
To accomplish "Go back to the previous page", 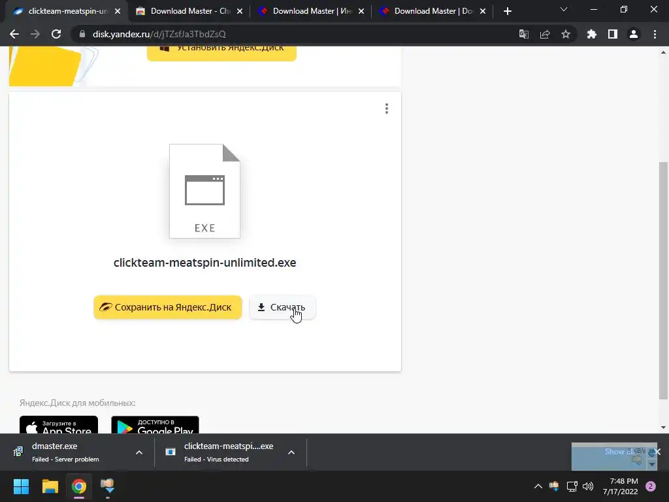I will coord(14,34).
